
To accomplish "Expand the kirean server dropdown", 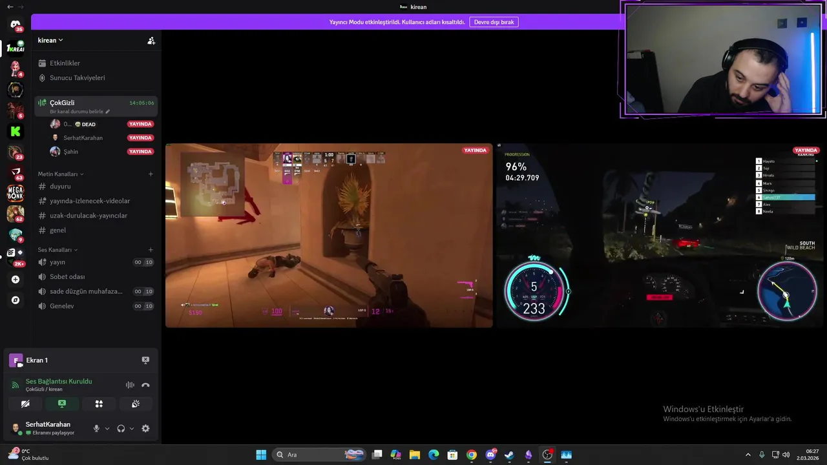I will [50, 40].
